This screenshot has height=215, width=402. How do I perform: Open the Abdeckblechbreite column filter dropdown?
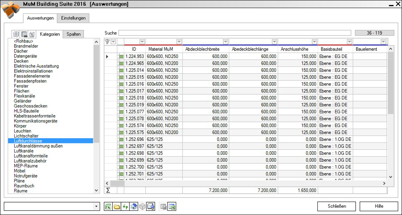(225, 42)
